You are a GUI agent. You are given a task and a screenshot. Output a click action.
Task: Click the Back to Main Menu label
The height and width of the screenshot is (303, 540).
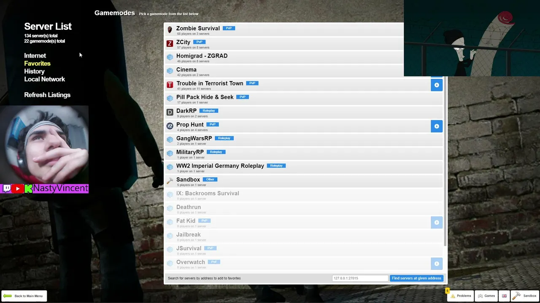(29, 296)
